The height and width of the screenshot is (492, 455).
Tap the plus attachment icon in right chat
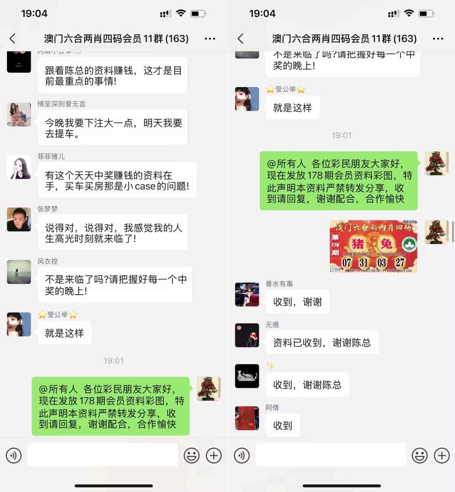(442, 455)
